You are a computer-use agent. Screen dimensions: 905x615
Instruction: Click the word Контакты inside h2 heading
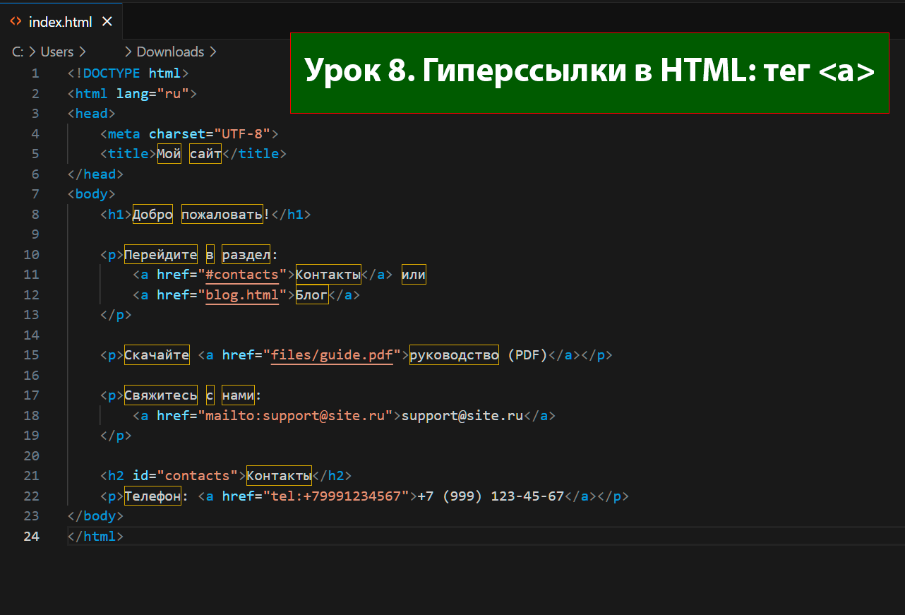click(x=279, y=476)
